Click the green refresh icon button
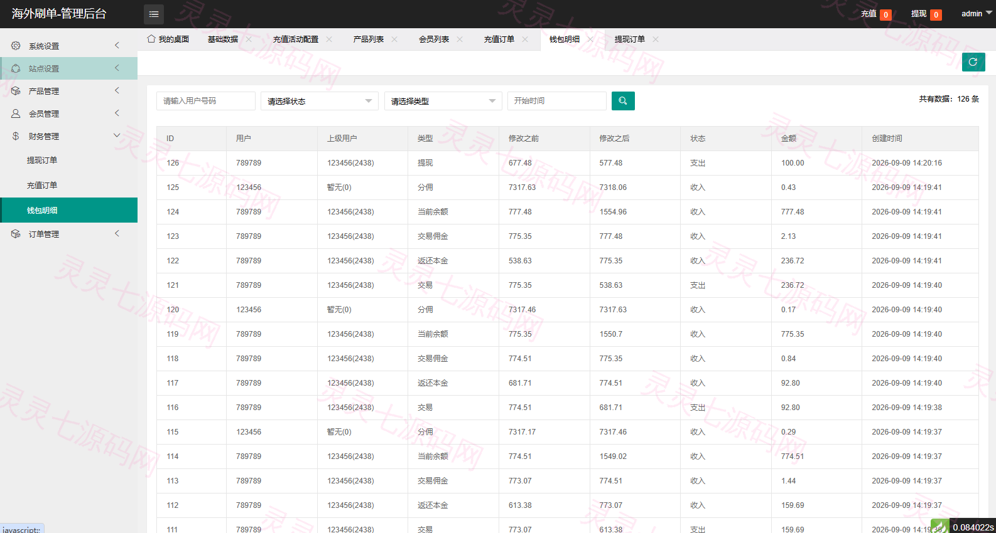The image size is (996, 533). (x=973, y=62)
